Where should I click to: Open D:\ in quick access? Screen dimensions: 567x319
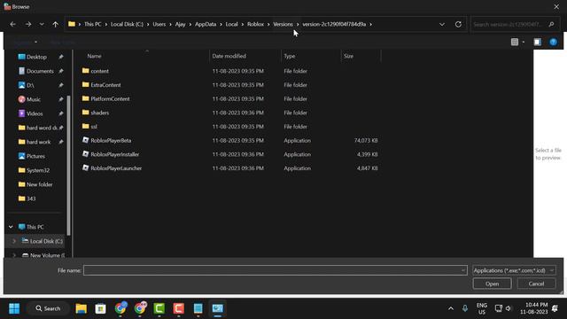click(26, 85)
